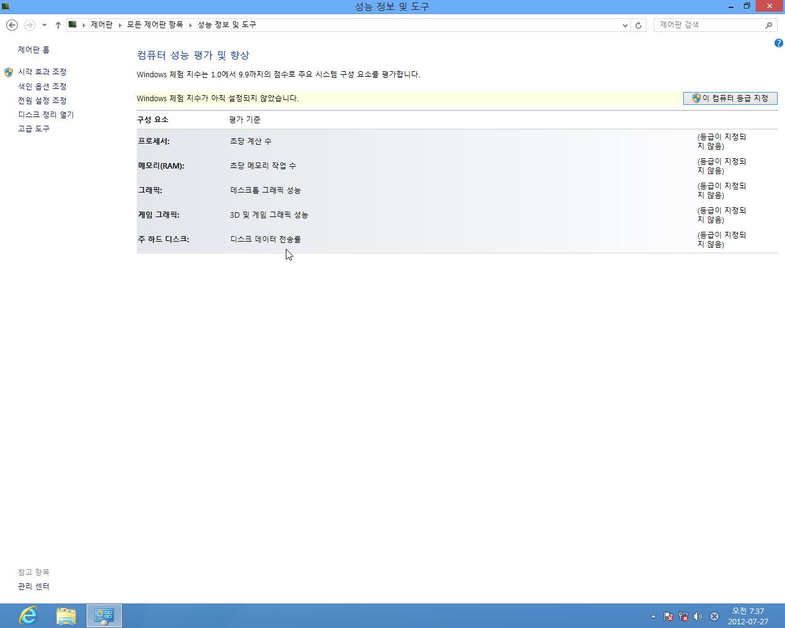Click the shield icon beside 시각 효과 조정
The image size is (785, 628).
tap(9, 72)
